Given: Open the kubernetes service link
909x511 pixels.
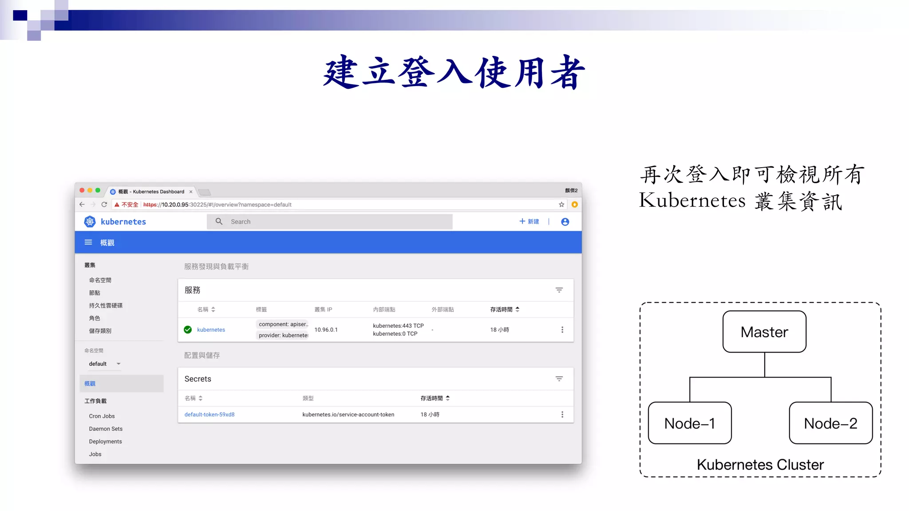Looking at the screenshot, I should point(211,330).
